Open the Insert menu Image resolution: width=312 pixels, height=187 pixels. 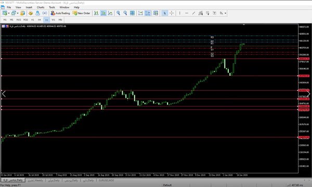(29, 7)
